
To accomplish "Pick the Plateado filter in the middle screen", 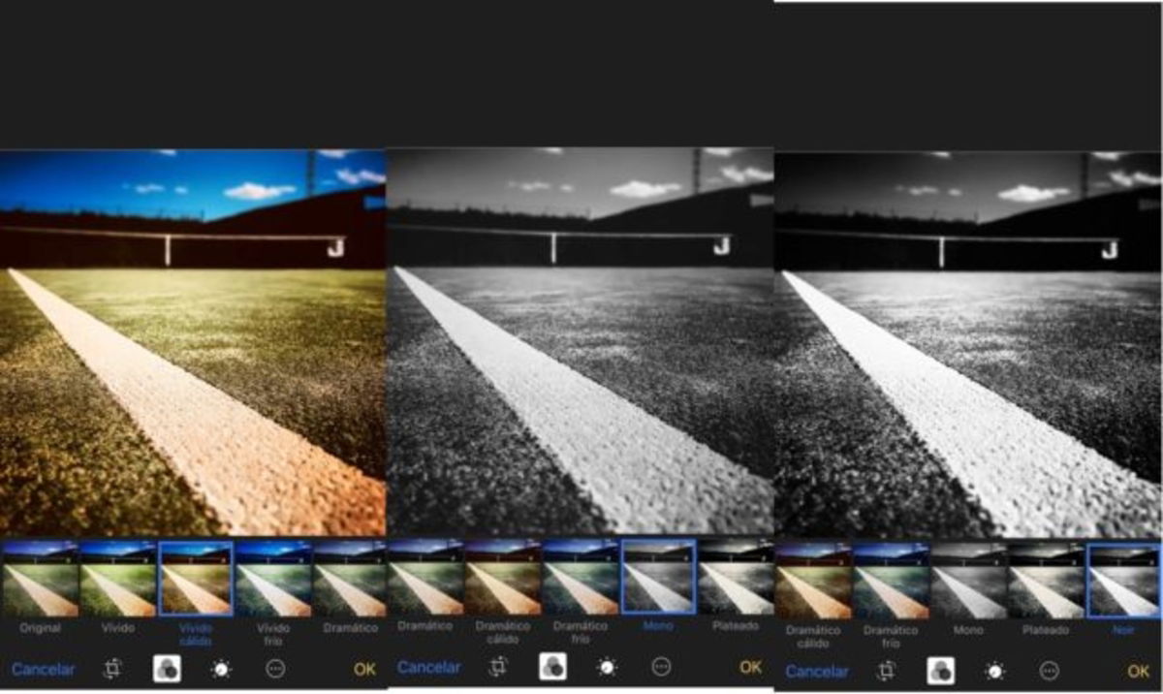I will click(x=736, y=577).
